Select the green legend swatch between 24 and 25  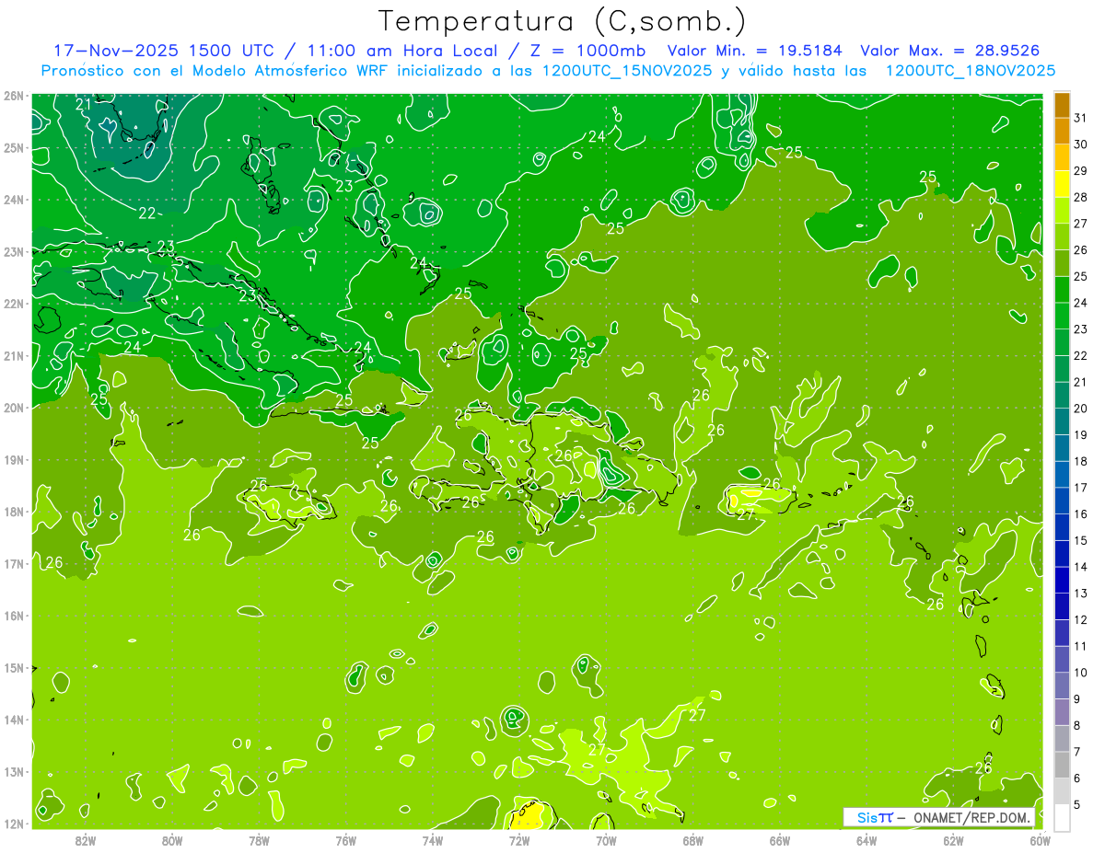pos(1062,290)
